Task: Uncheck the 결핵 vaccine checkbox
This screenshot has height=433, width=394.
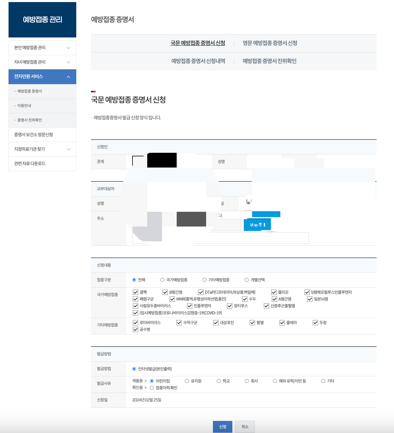Action: pyautogui.click(x=135, y=292)
